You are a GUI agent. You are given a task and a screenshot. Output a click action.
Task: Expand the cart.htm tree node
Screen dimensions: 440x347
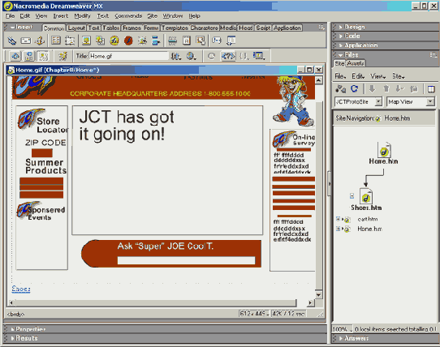tap(338, 219)
